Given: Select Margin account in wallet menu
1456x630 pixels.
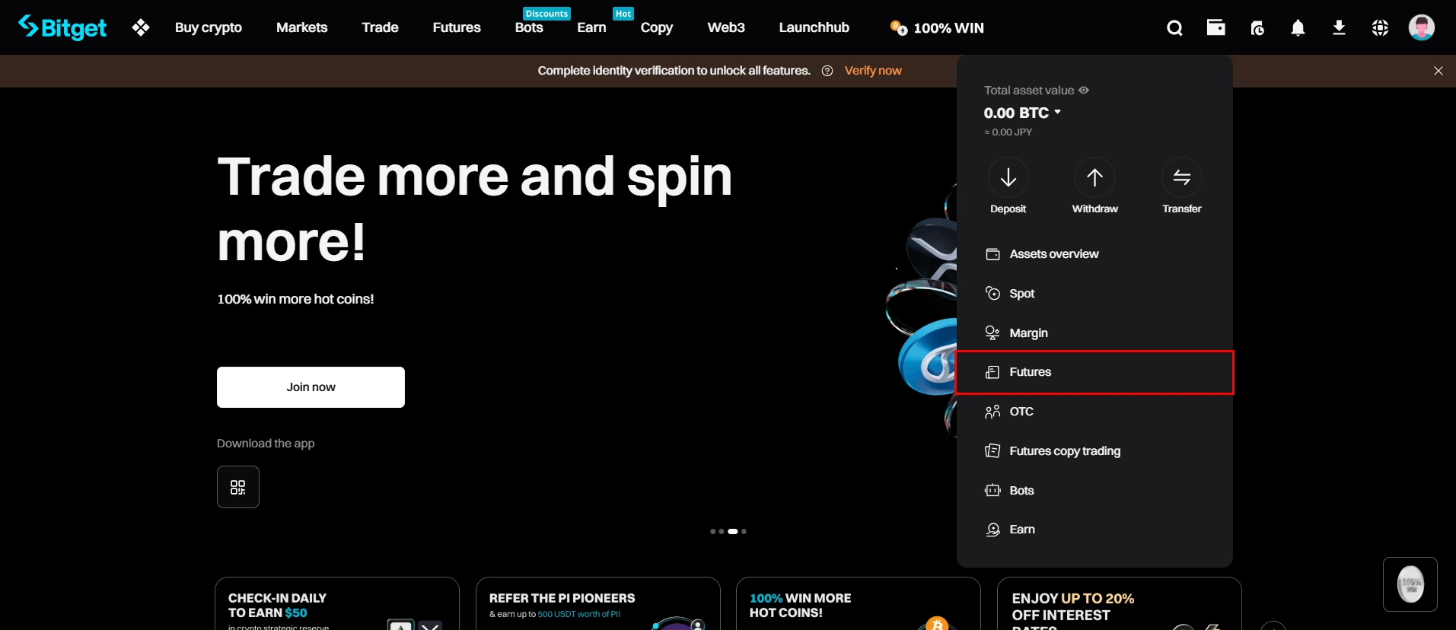Looking at the screenshot, I should [x=1094, y=333].
